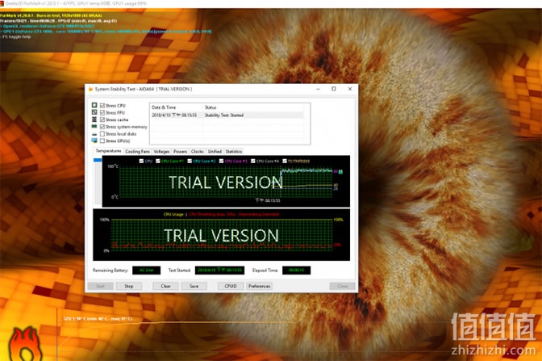Click the cache chip icon beside Stress cache
Image resolution: width=542 pixels, height=361 pixels.
[94, 120]
